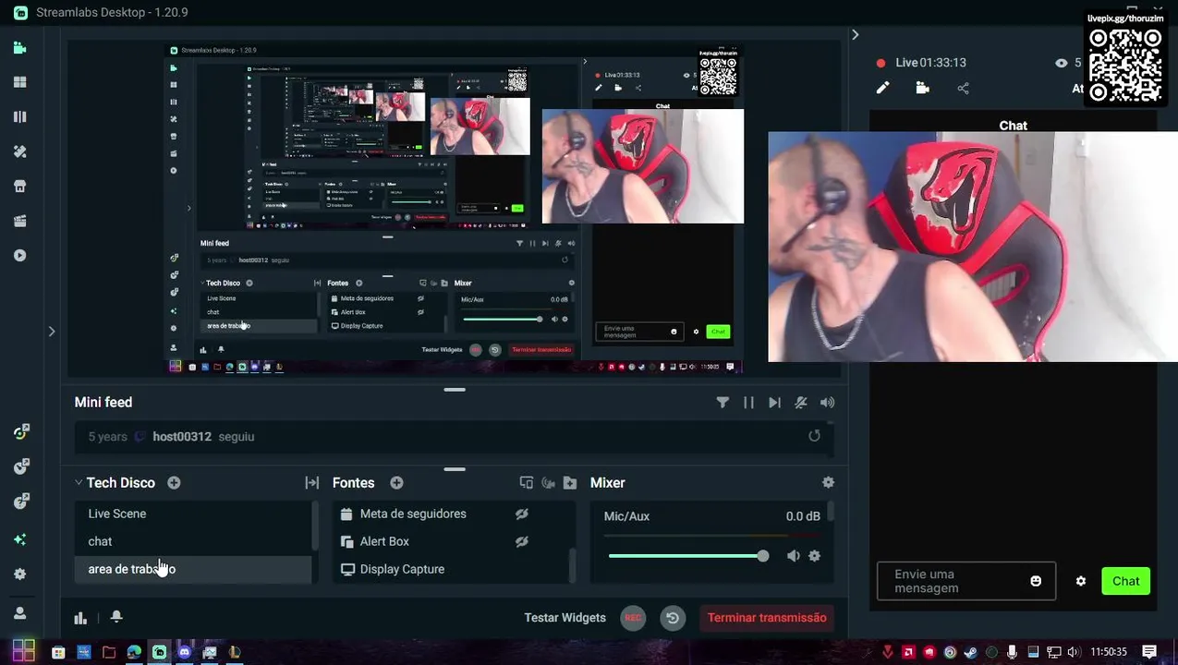Mute the Mic/Aux channel
This screenshot has width=1178, height=665.
[x=793, y=556]
